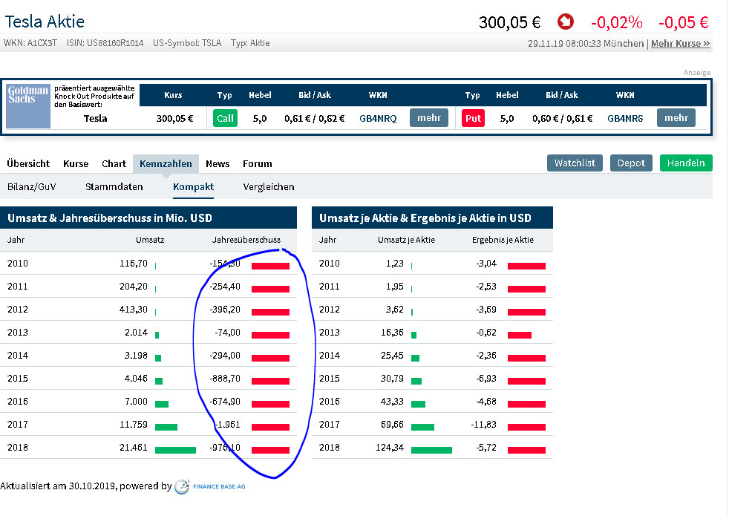This screenshot has height=516, width=729.
Task: Click the green 2018 Umsatz bar
Action: pyautogui.click(x=175, y=450)
